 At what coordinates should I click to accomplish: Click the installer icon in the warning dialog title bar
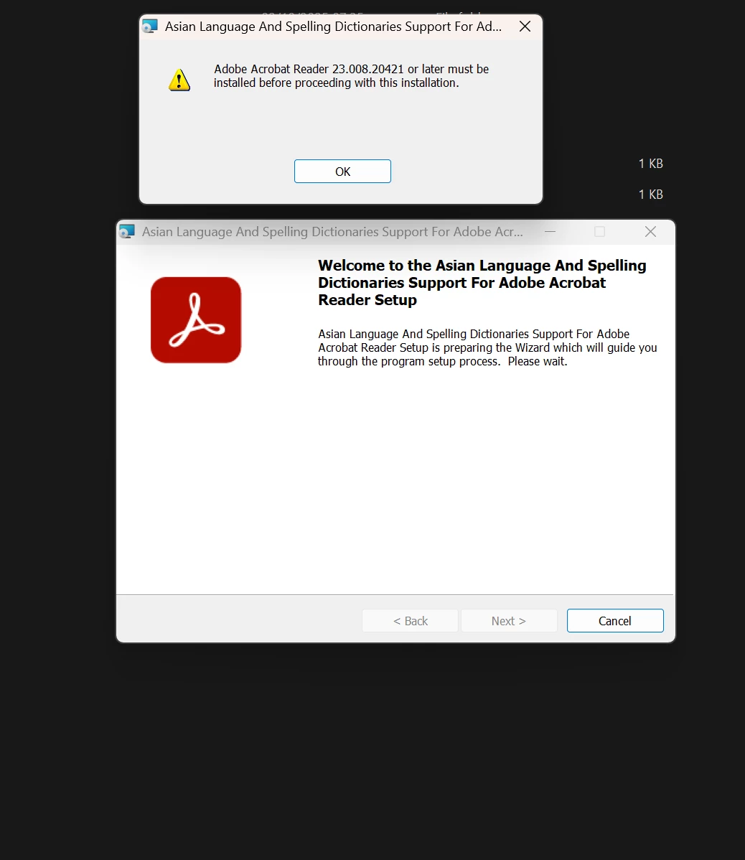[150, 27]
